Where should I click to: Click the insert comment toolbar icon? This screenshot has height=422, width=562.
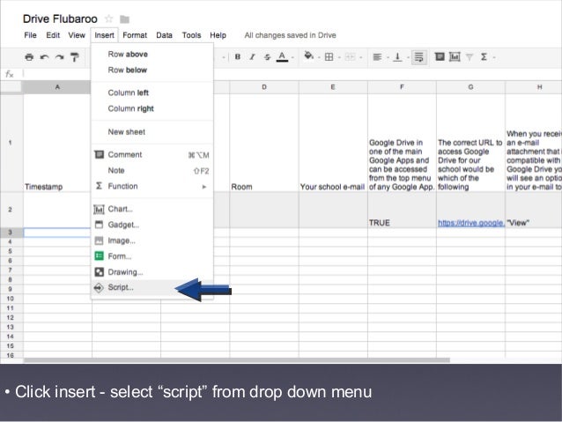point(440,56)
